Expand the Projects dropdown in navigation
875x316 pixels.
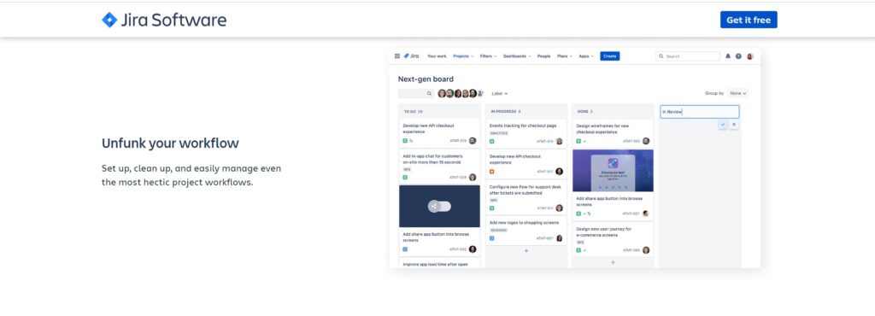463,56
